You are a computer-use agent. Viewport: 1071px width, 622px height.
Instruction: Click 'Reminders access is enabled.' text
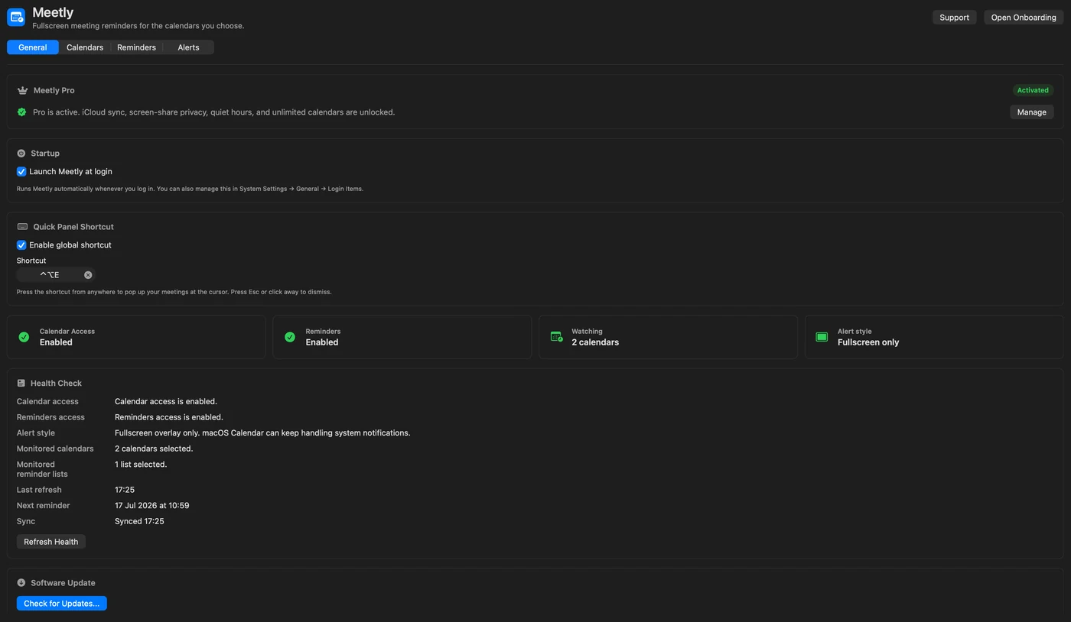pyautogui.click(x=169, y=417)
